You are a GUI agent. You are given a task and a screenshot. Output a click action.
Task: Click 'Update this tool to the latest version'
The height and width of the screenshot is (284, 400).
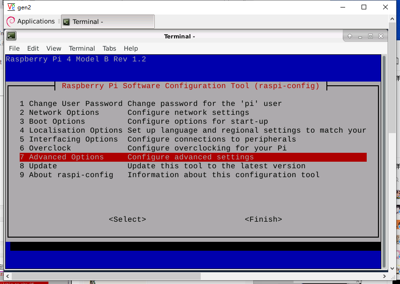(x=216, y=166)
